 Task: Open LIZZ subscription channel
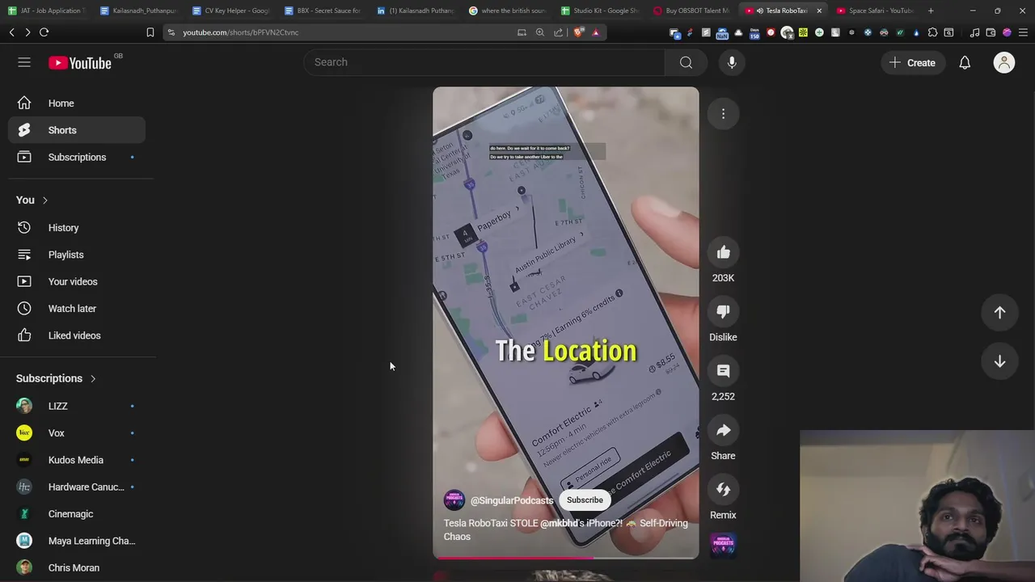click(x=77, y=406)
